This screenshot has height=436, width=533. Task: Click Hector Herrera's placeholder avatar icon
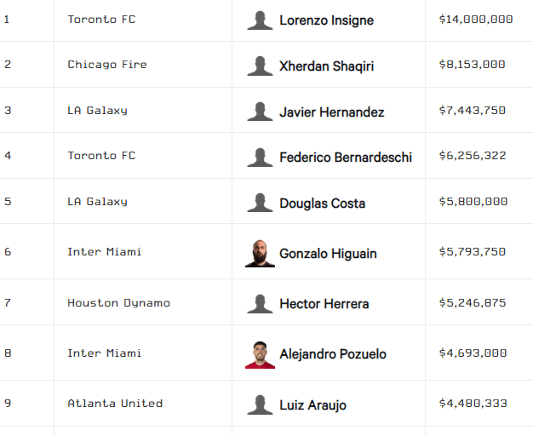260,303
